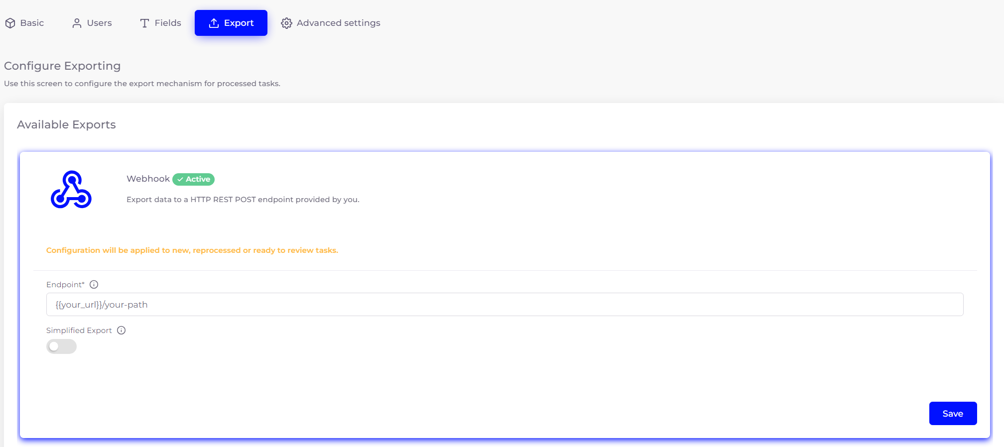Viewport: 1004px width, 447px height.
Task: Open the Advanced settings tab label
Action: pos(338,23)
